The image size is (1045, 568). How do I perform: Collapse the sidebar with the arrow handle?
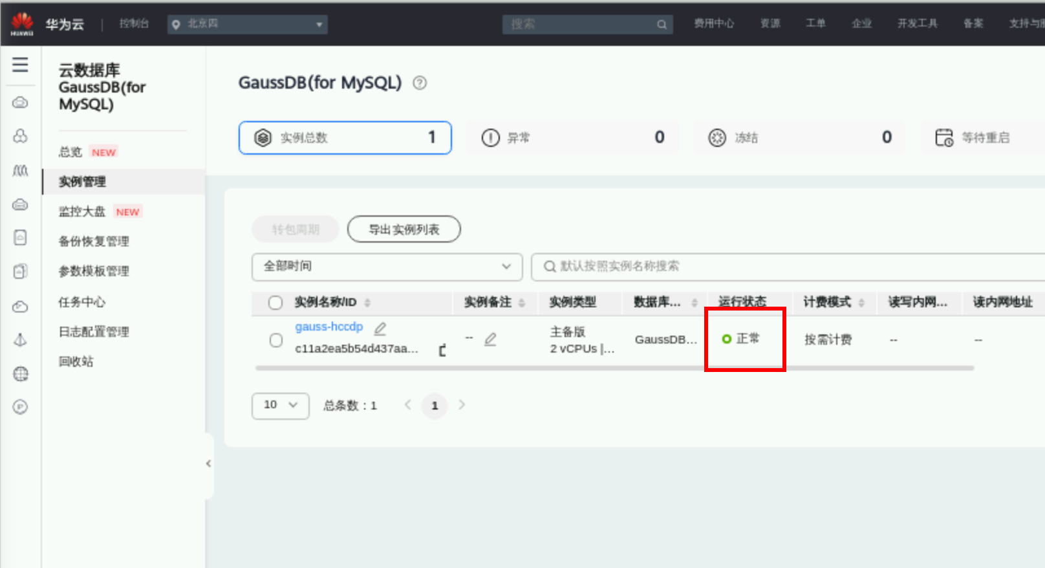(208, 463)
